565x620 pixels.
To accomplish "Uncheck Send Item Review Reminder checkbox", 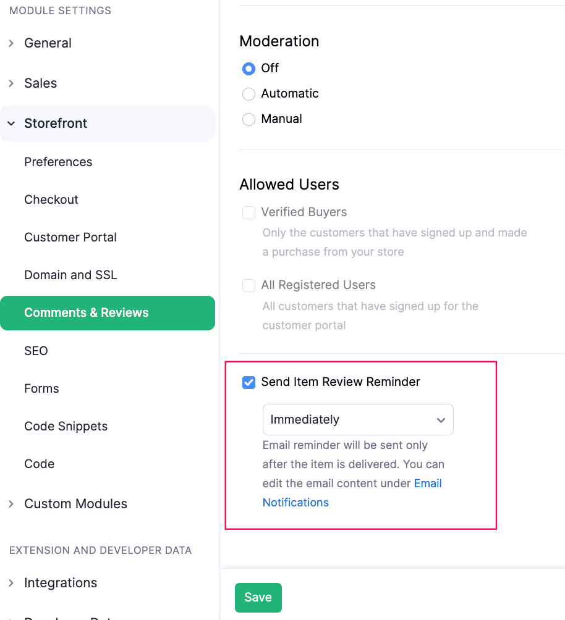I will (249, 382).
